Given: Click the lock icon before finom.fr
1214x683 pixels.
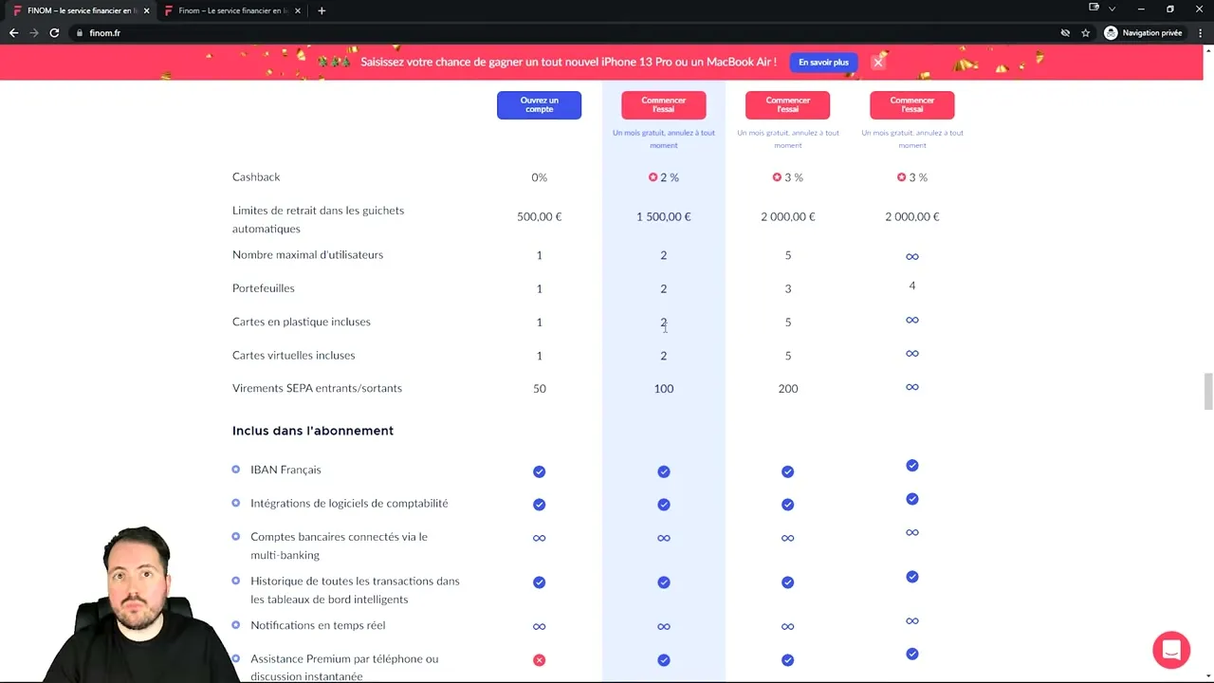Looking at the screenshot, I should coord(81,32).
